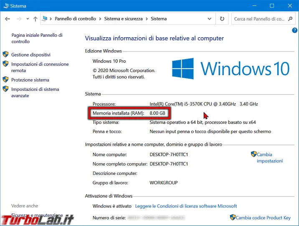Open Pagina iniziale Pannello di controllo

[x=37, y=38]
